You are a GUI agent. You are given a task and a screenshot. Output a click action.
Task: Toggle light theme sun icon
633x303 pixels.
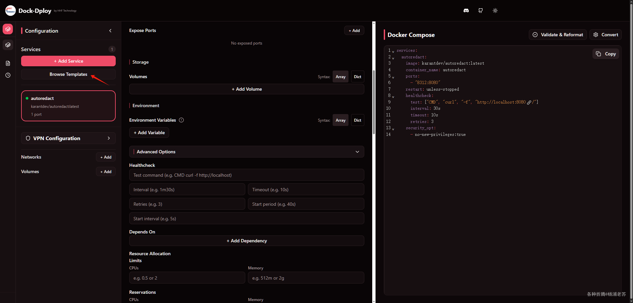(495, 11)
